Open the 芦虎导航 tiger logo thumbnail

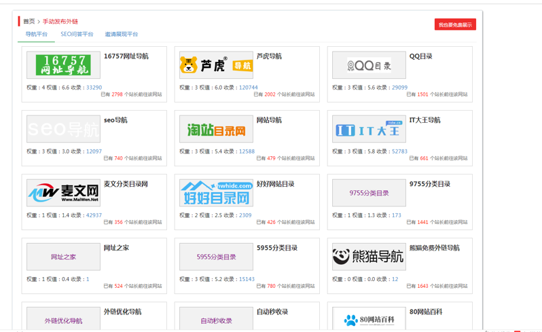coord(216,65)
